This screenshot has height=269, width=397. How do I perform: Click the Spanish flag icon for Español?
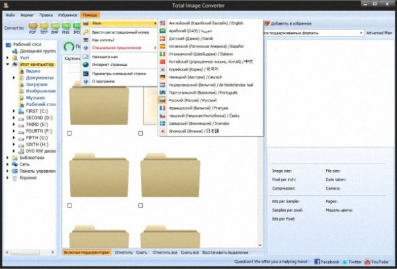point(163,46)
